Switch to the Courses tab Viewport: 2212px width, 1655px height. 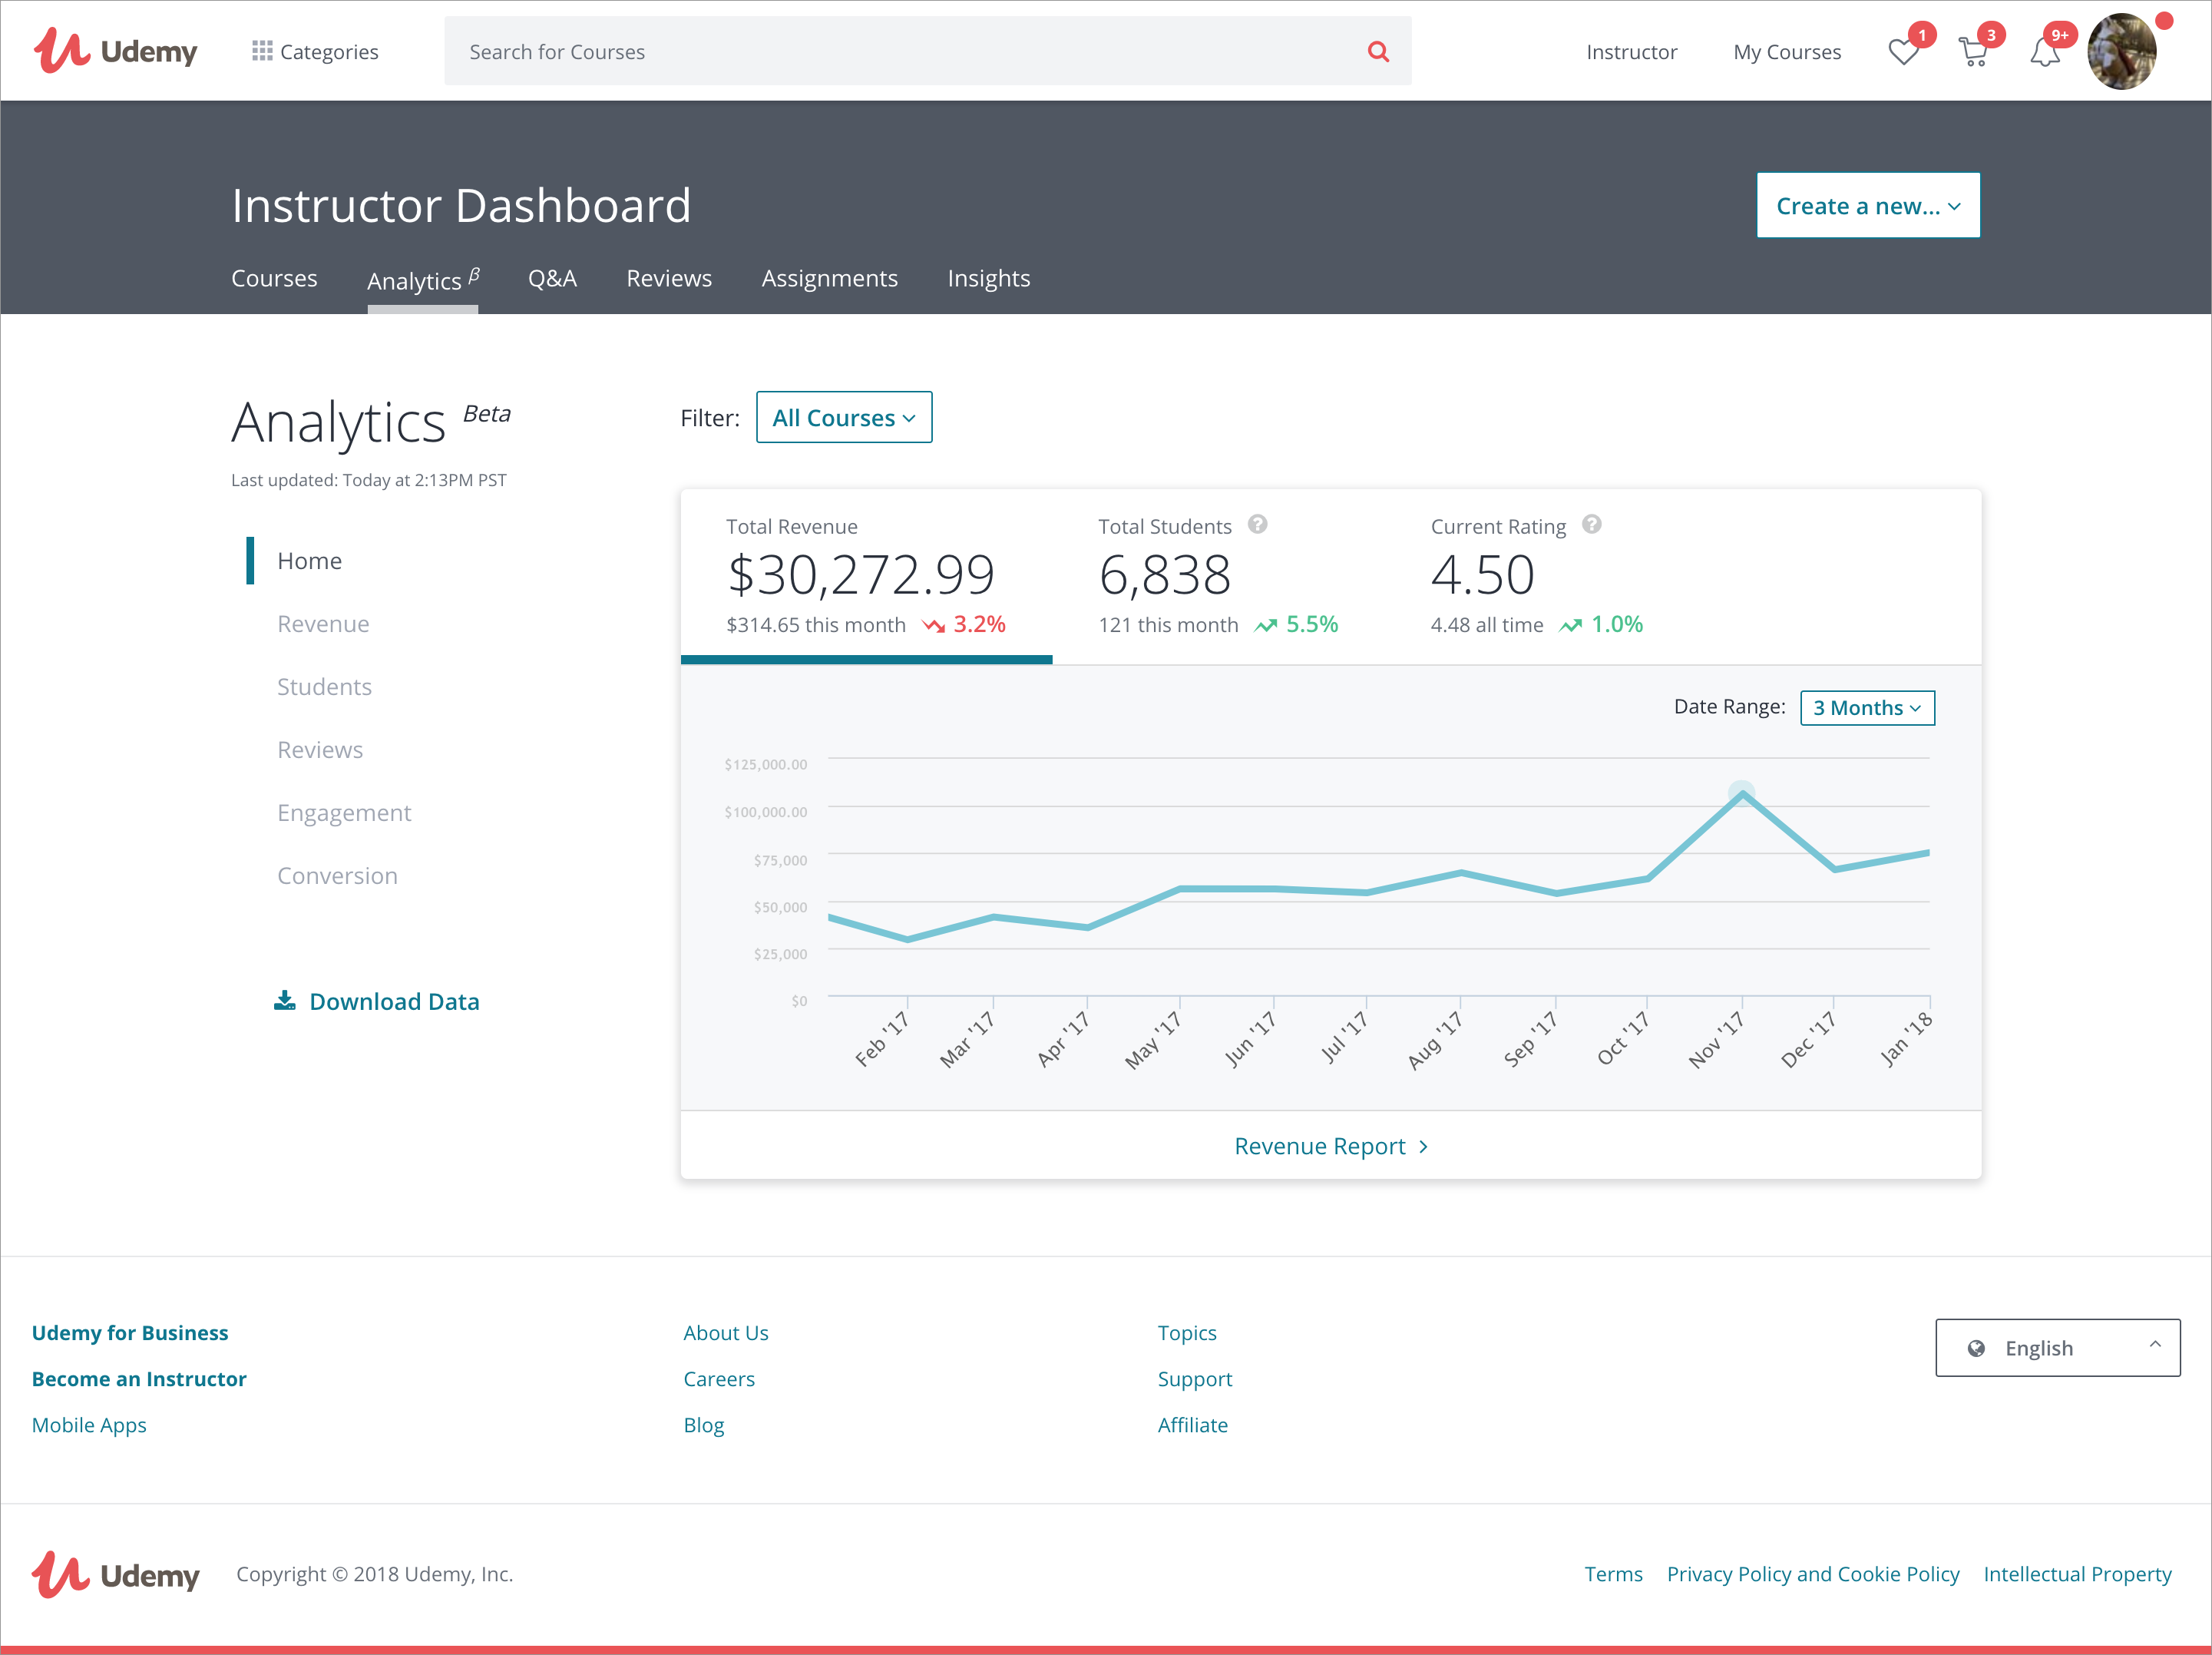[x=274, y=278]
